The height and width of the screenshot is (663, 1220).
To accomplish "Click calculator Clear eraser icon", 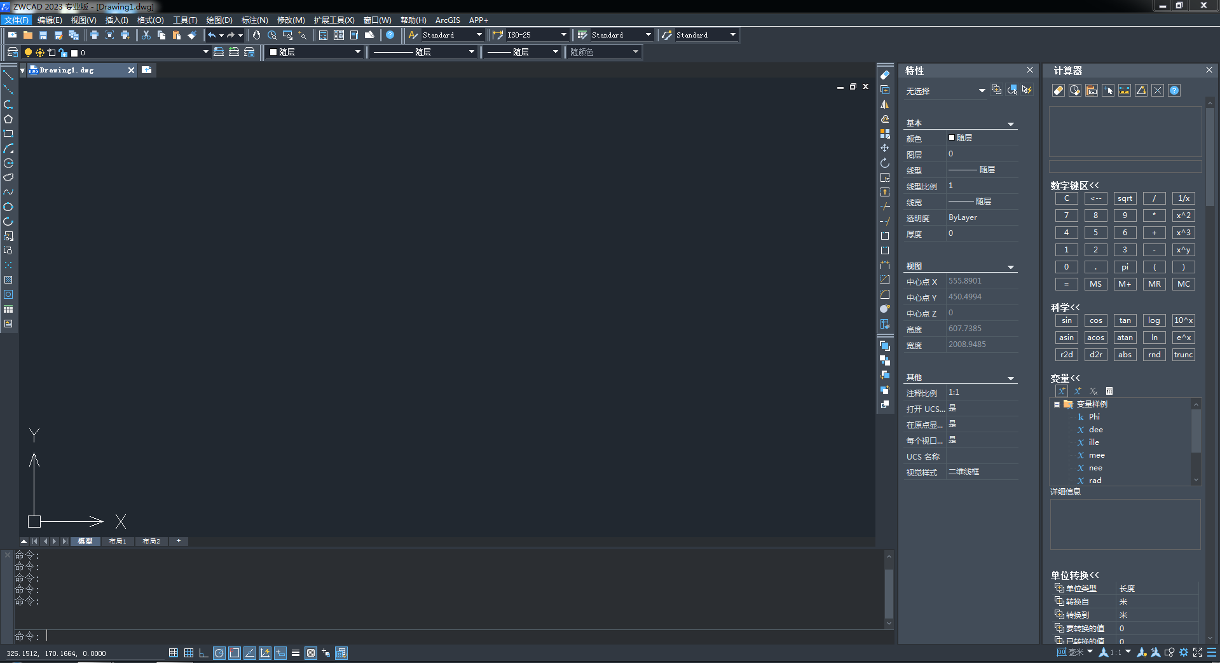I will point(1059,90).
